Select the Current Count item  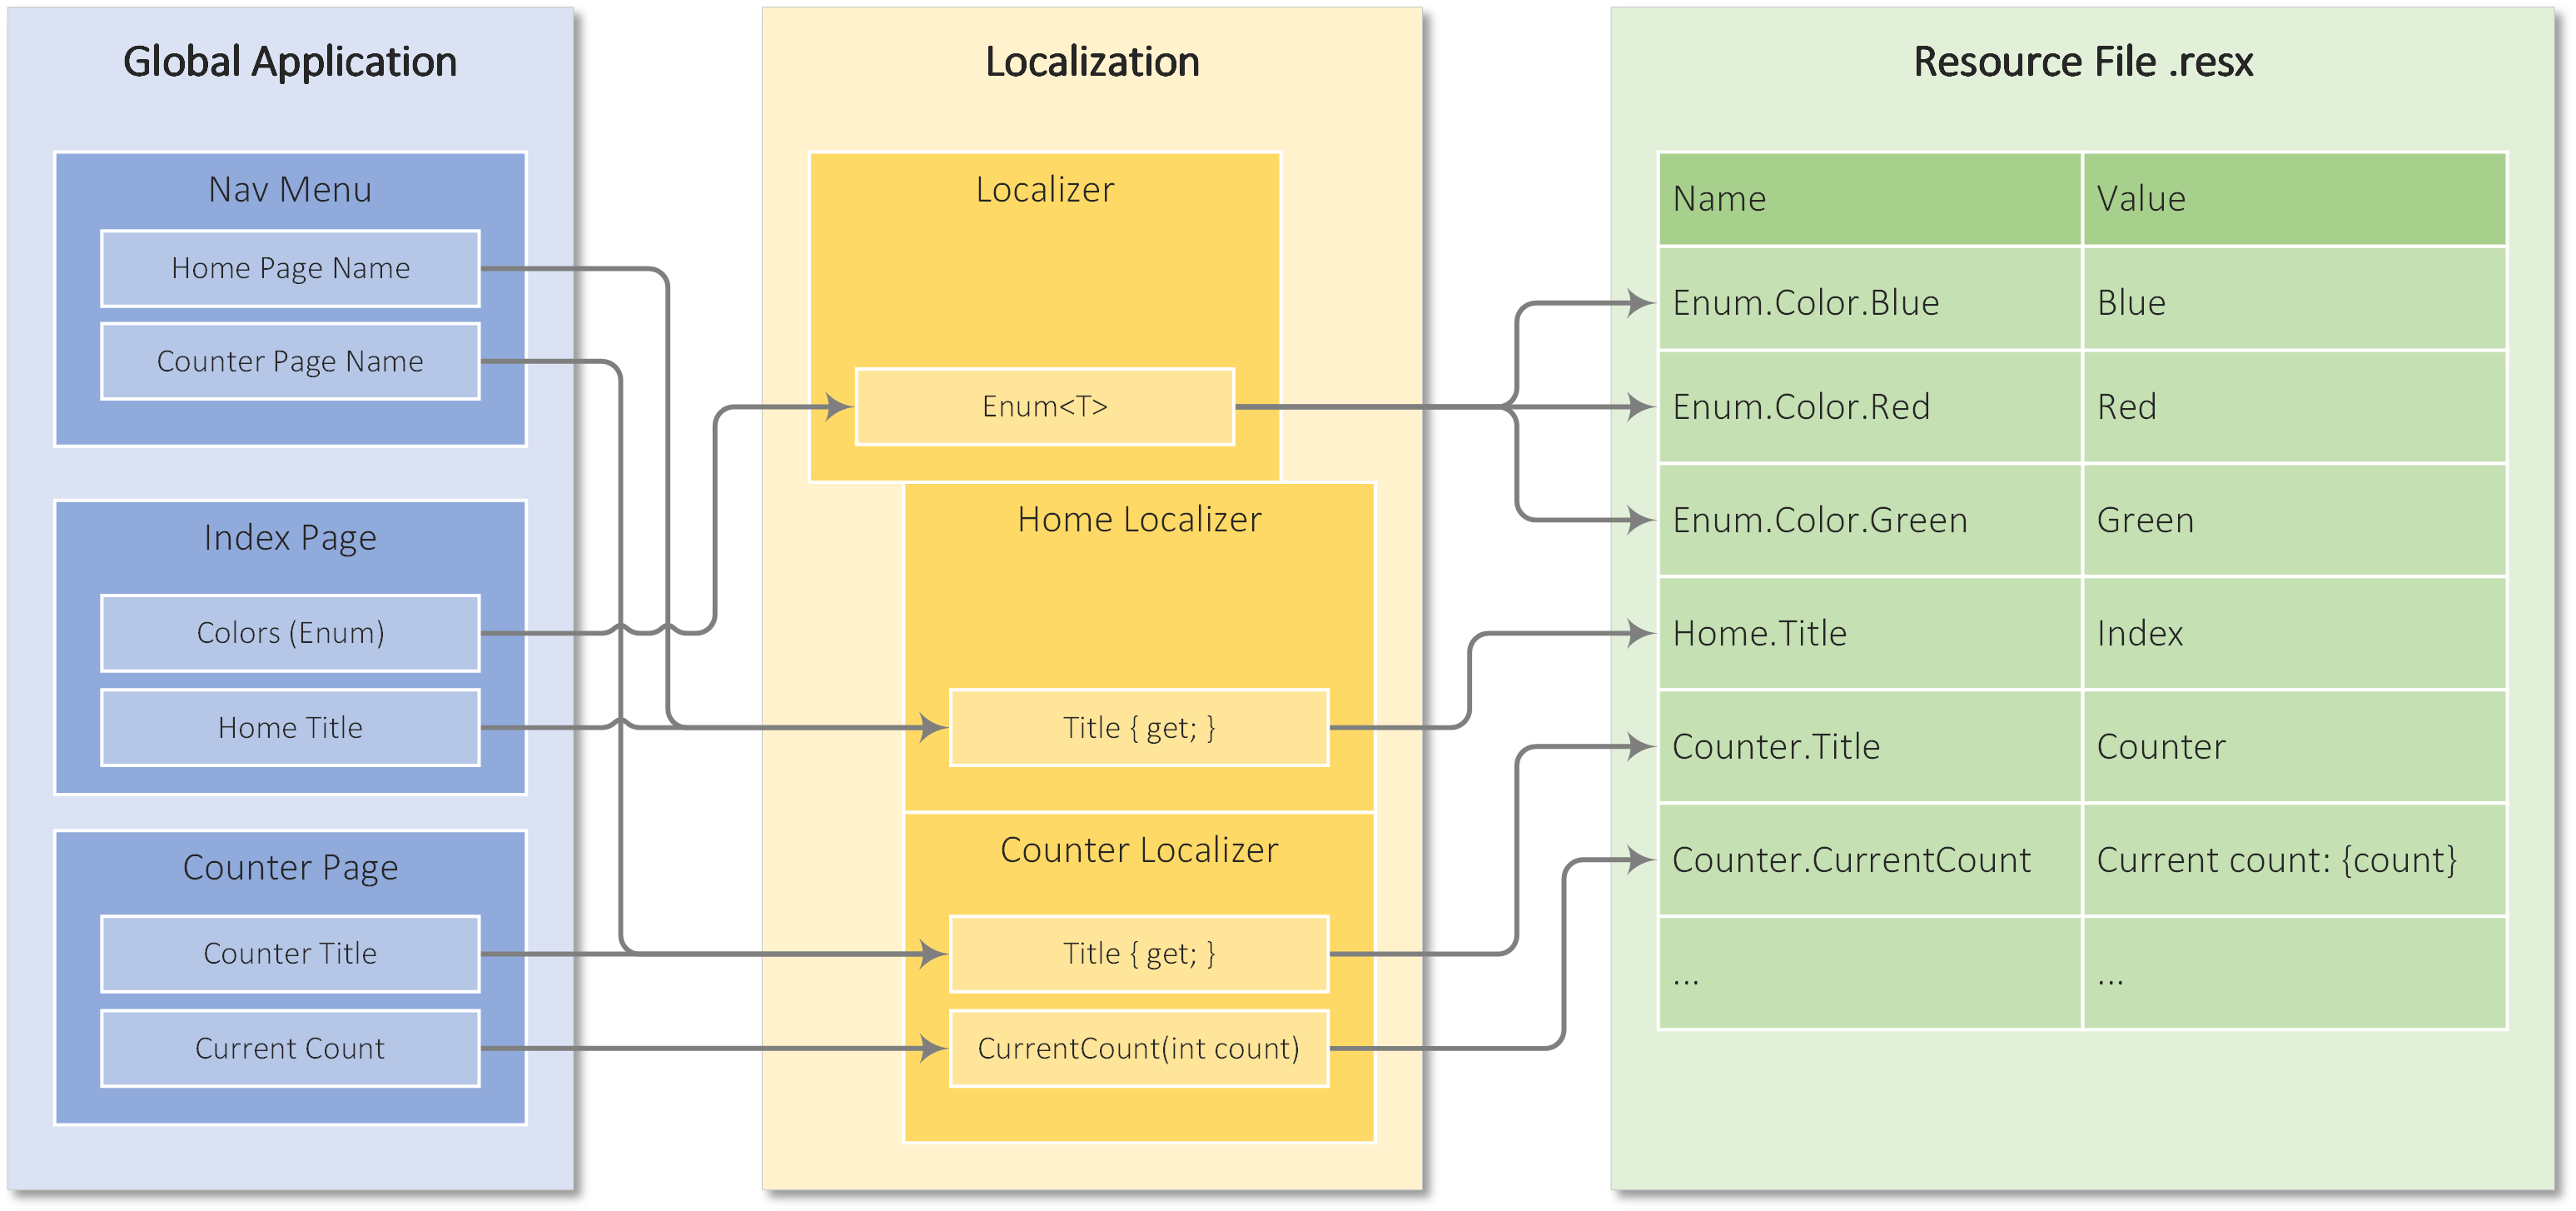click(x=290, y=1048)
